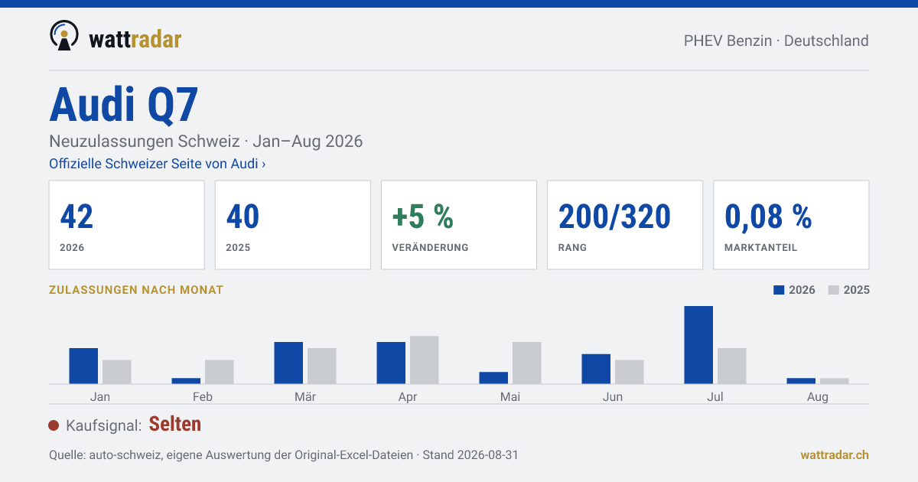Click the Neuzulassungen Schweiz subtitle
The height and width of the screenshot is (482, 918).
(206, 142)
